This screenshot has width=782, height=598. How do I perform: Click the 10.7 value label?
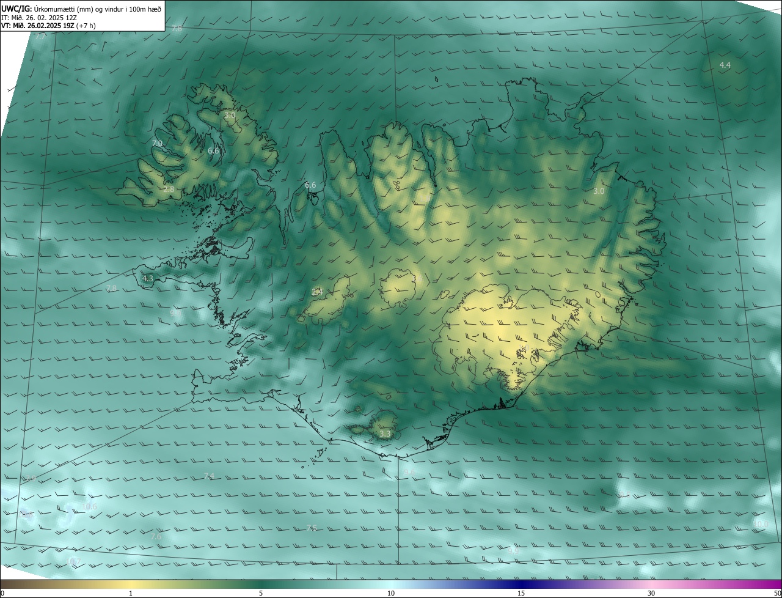[x=73, y=561]
